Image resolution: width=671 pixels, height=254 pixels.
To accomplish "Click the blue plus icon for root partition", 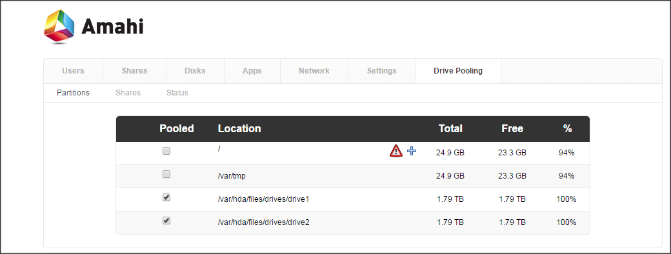I will click(x=412, y=150).
